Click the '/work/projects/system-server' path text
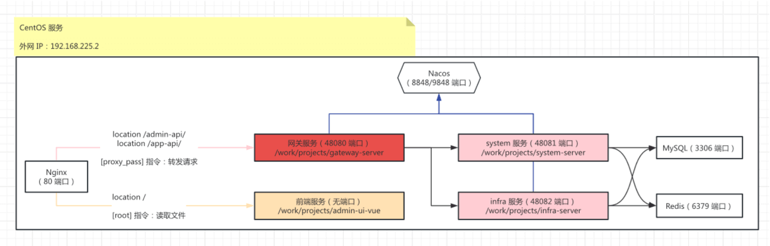This screenshot has height=246, width=770. [x=533, y=153]
